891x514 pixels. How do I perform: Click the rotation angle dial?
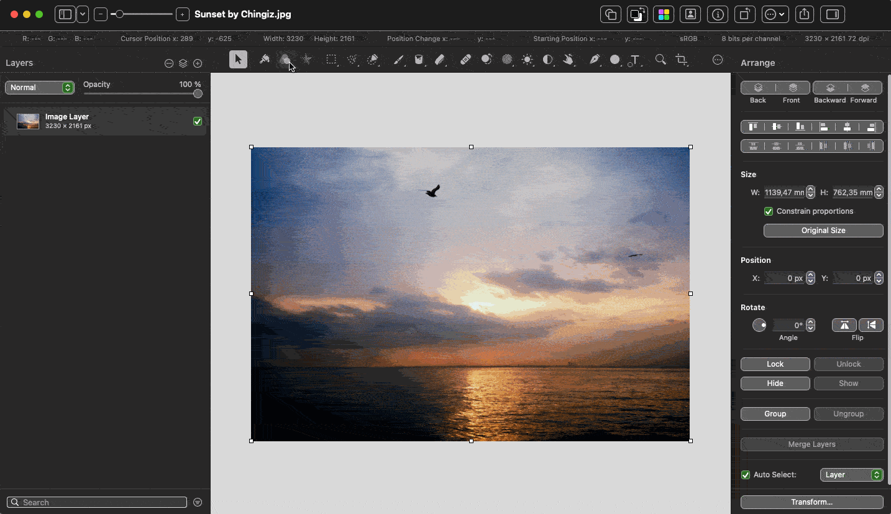pyautogui.click(x=759, y=325)
